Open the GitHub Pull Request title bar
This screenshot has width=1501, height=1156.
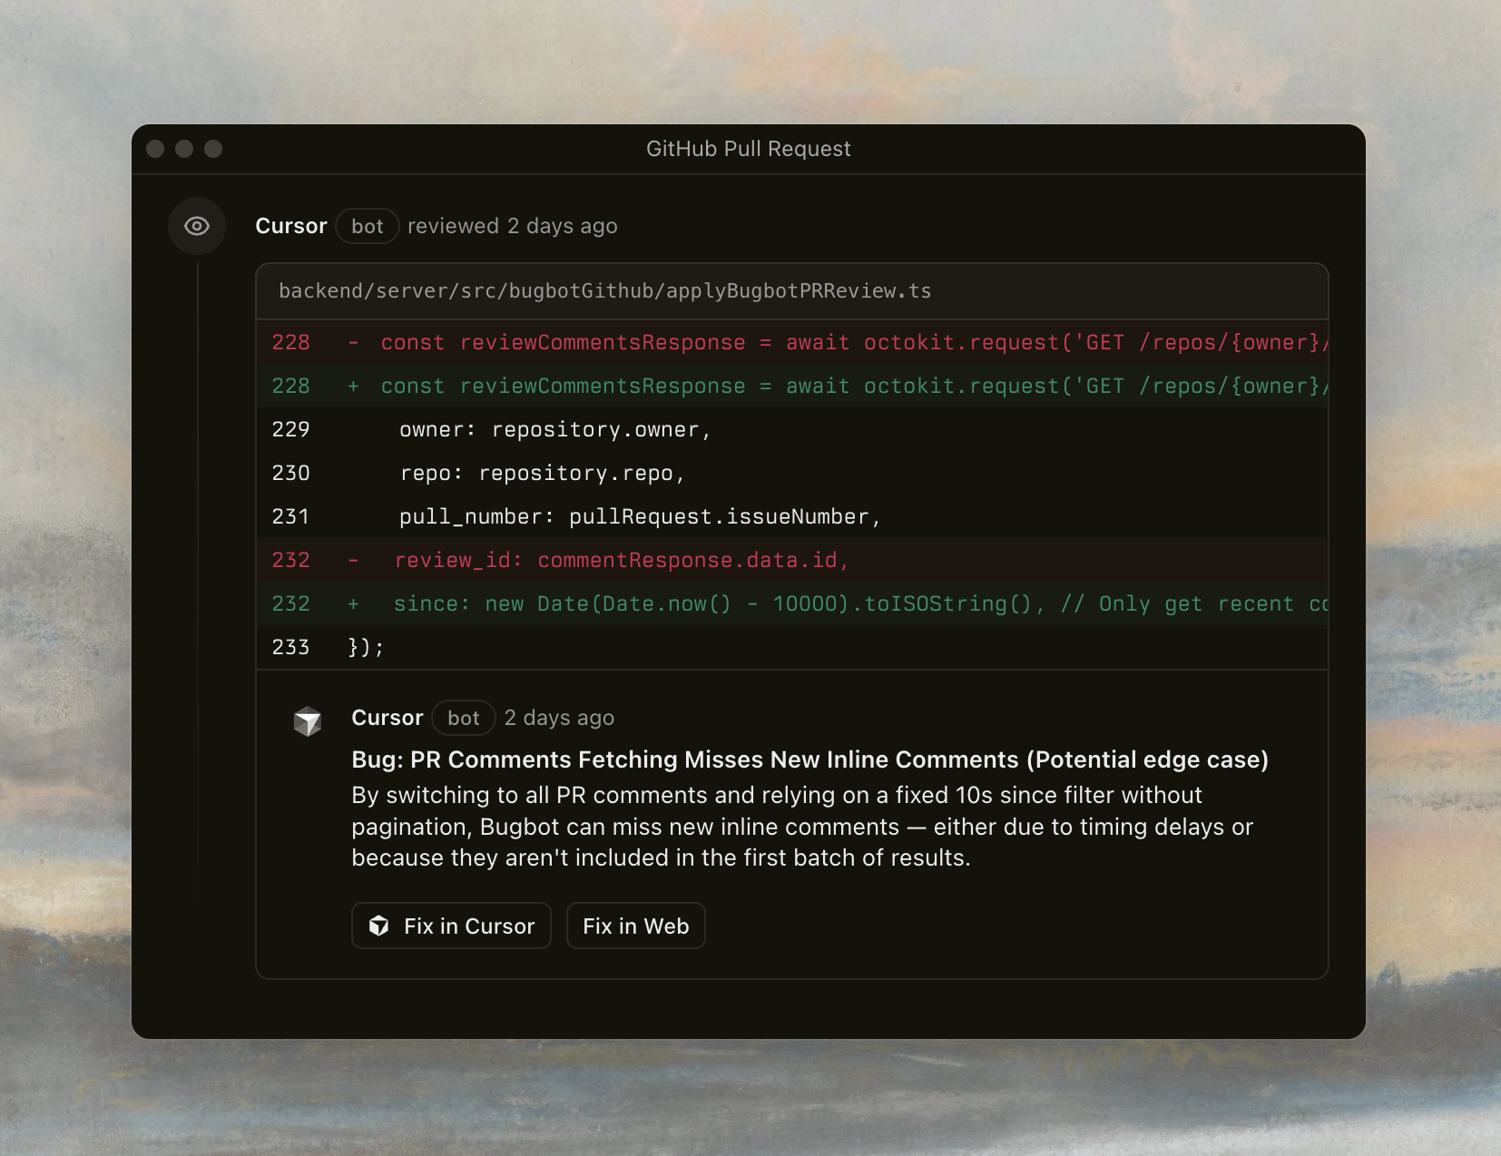click(x=749, y=148)
